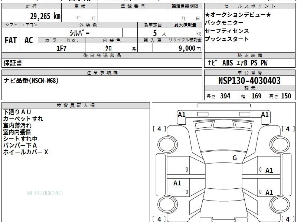The width and height of the screenshot is (297, 222).
Task: Click the 車台番号 header
Action: click(249, 73)
